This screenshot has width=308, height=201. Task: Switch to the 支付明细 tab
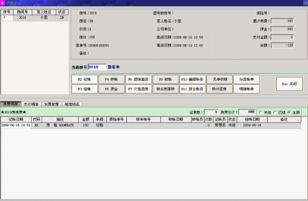point(31,104)
